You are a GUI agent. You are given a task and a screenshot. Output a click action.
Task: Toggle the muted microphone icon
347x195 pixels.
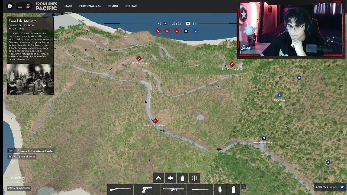pos(28,6)
